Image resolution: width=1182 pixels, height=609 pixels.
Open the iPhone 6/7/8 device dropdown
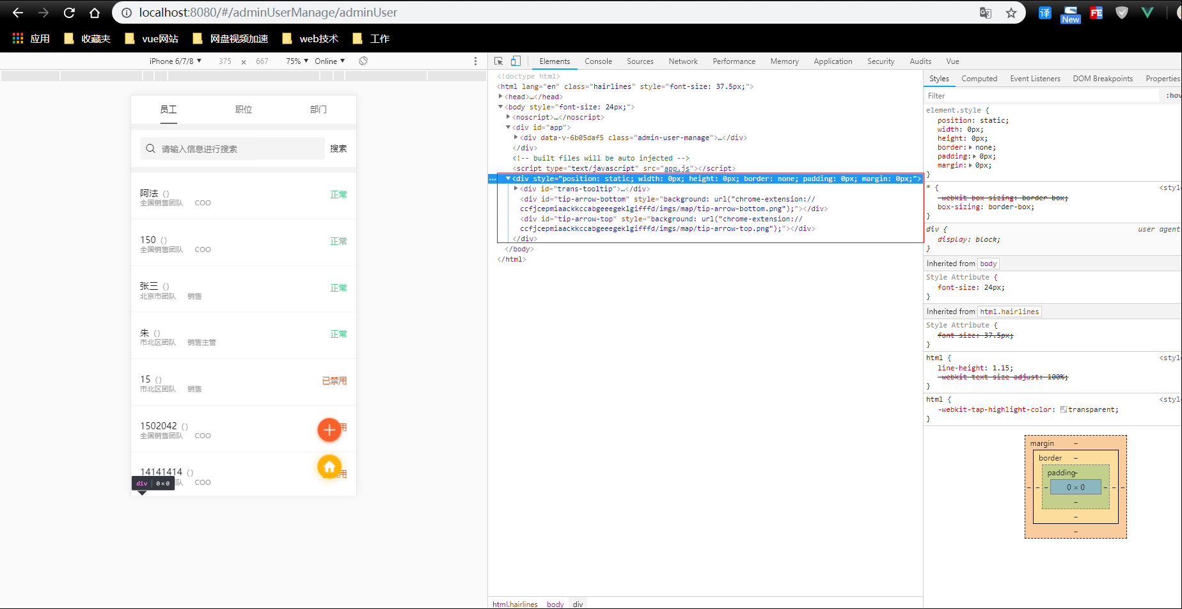tap(175, 61)
